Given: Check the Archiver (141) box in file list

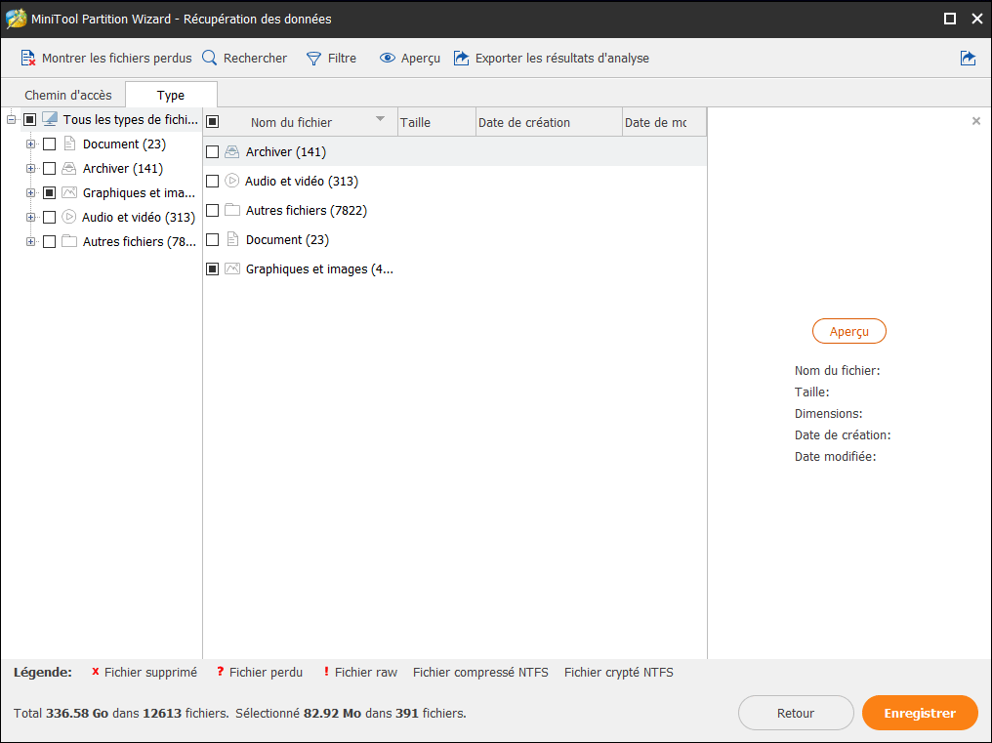Looking at the screenshot, I should (213, 152).
